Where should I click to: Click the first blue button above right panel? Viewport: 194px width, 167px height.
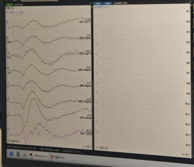click(x=98, y=3)
